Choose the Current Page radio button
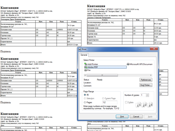Viewport: 175px width, 131px height. pyautogui.click(x=103, y=98)
